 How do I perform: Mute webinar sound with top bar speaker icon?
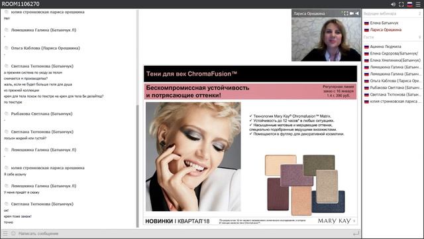(393, 5)
